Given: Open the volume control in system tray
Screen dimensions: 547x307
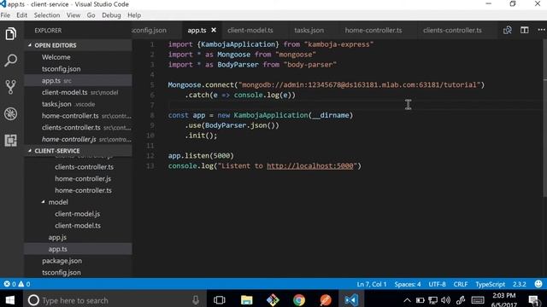Looking at the screenshot, I should [x=445, y=300].
